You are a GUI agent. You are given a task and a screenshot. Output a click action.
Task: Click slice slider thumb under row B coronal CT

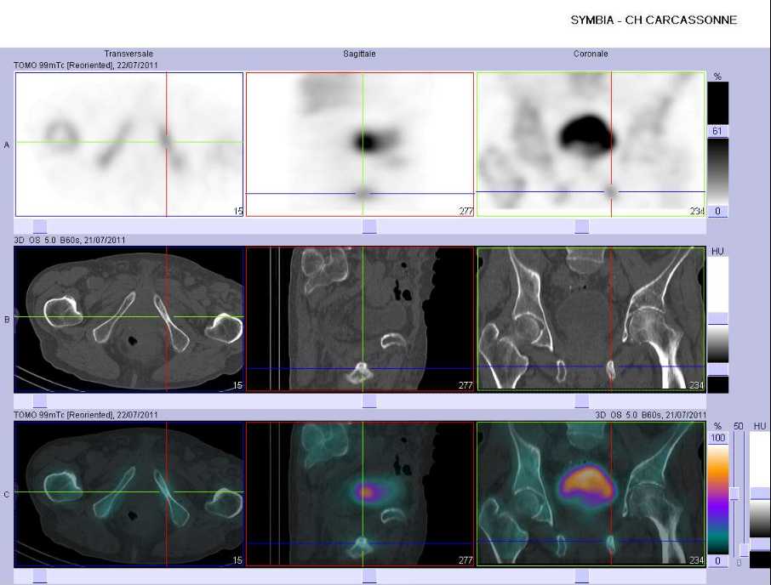582,401
